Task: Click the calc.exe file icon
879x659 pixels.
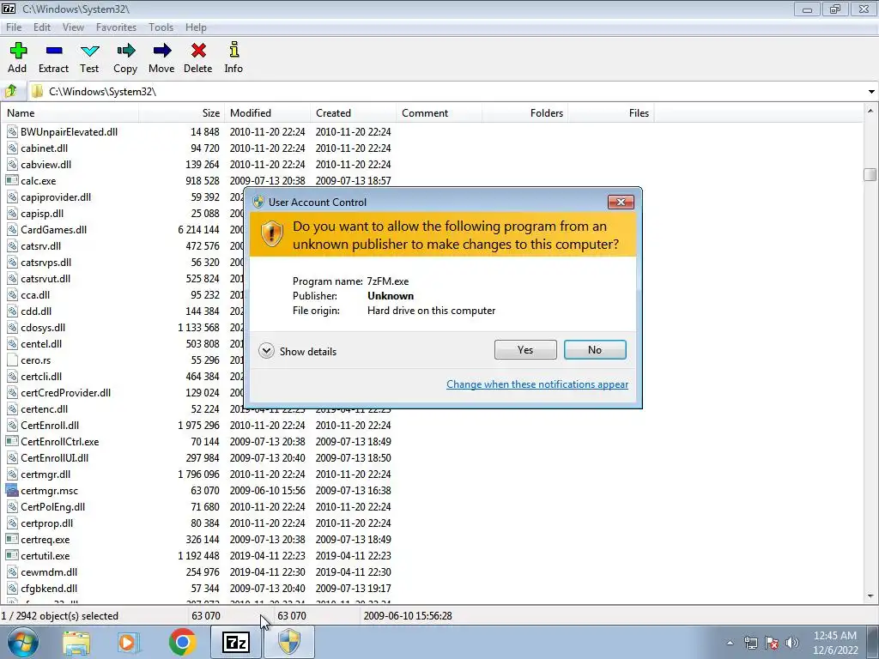Action: coord(12,180)
